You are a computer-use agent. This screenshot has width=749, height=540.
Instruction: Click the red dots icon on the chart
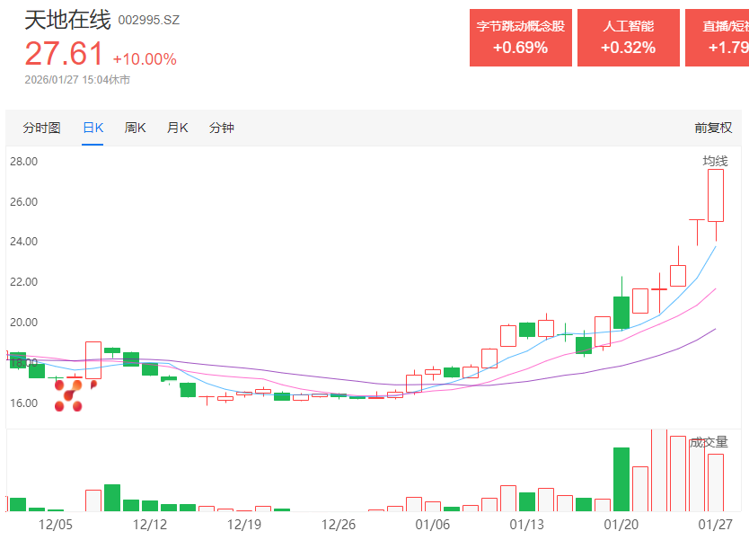point(70,394)
